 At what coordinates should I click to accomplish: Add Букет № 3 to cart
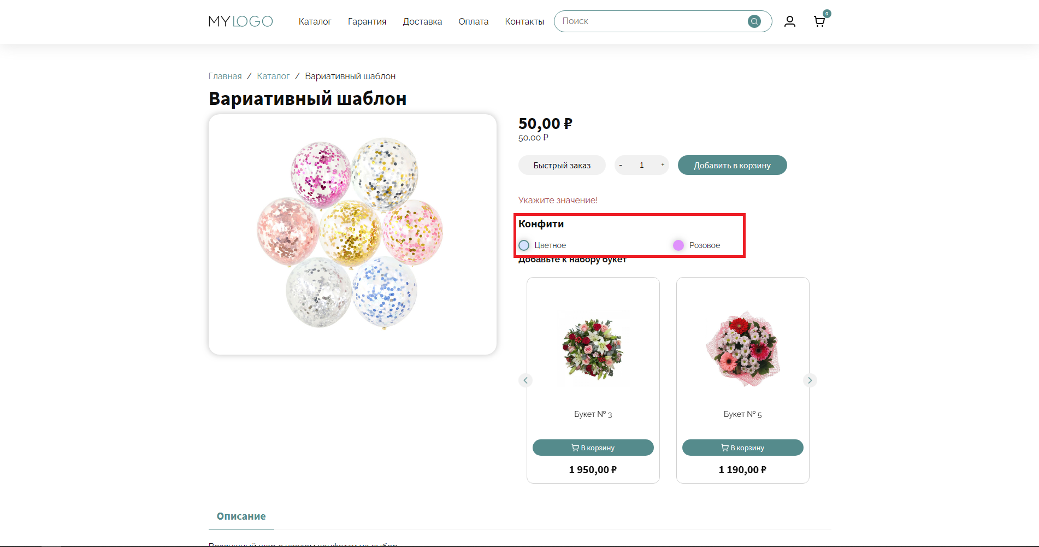[593, 448]
